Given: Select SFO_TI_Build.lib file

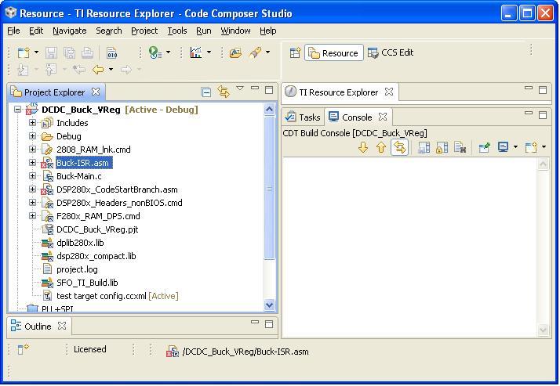Looking at the screenshot, I should click(87, 283).
